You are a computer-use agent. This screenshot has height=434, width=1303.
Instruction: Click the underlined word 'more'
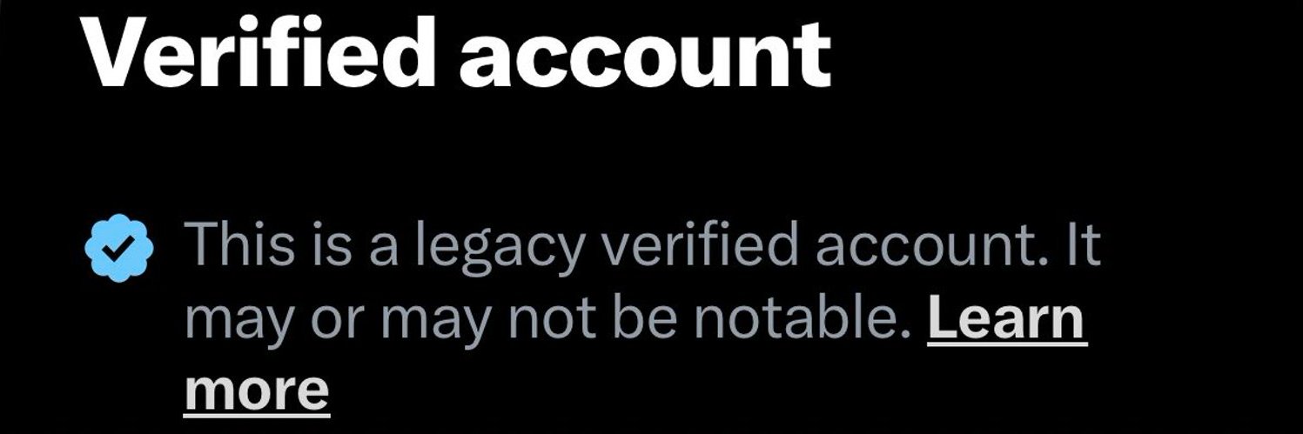click(x=258, y=390)
